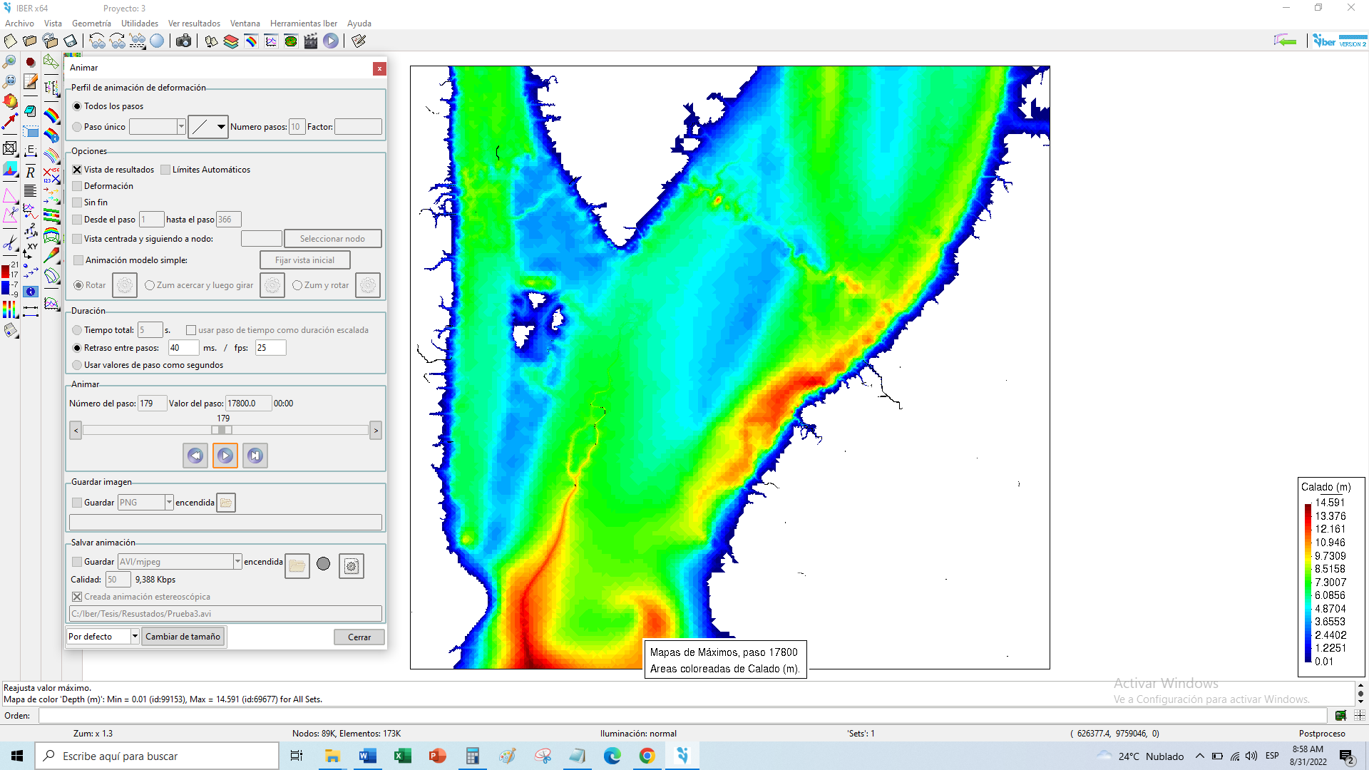Open the PNG image format dropdown
The height and width of the screenshot is (770, 1369).
pos(169,503)
